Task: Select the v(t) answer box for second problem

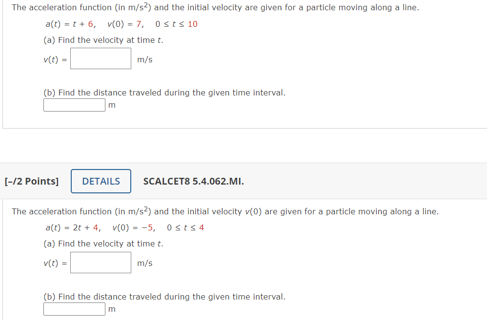Action: pos(100,262)
